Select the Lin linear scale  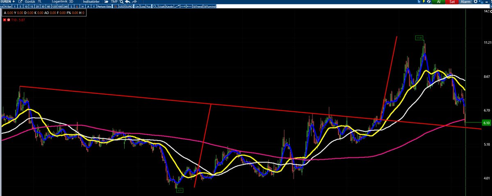click(x=137, y=7)
